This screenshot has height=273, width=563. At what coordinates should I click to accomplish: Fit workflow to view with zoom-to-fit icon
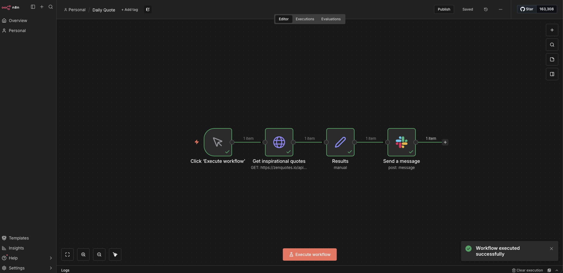67,254
